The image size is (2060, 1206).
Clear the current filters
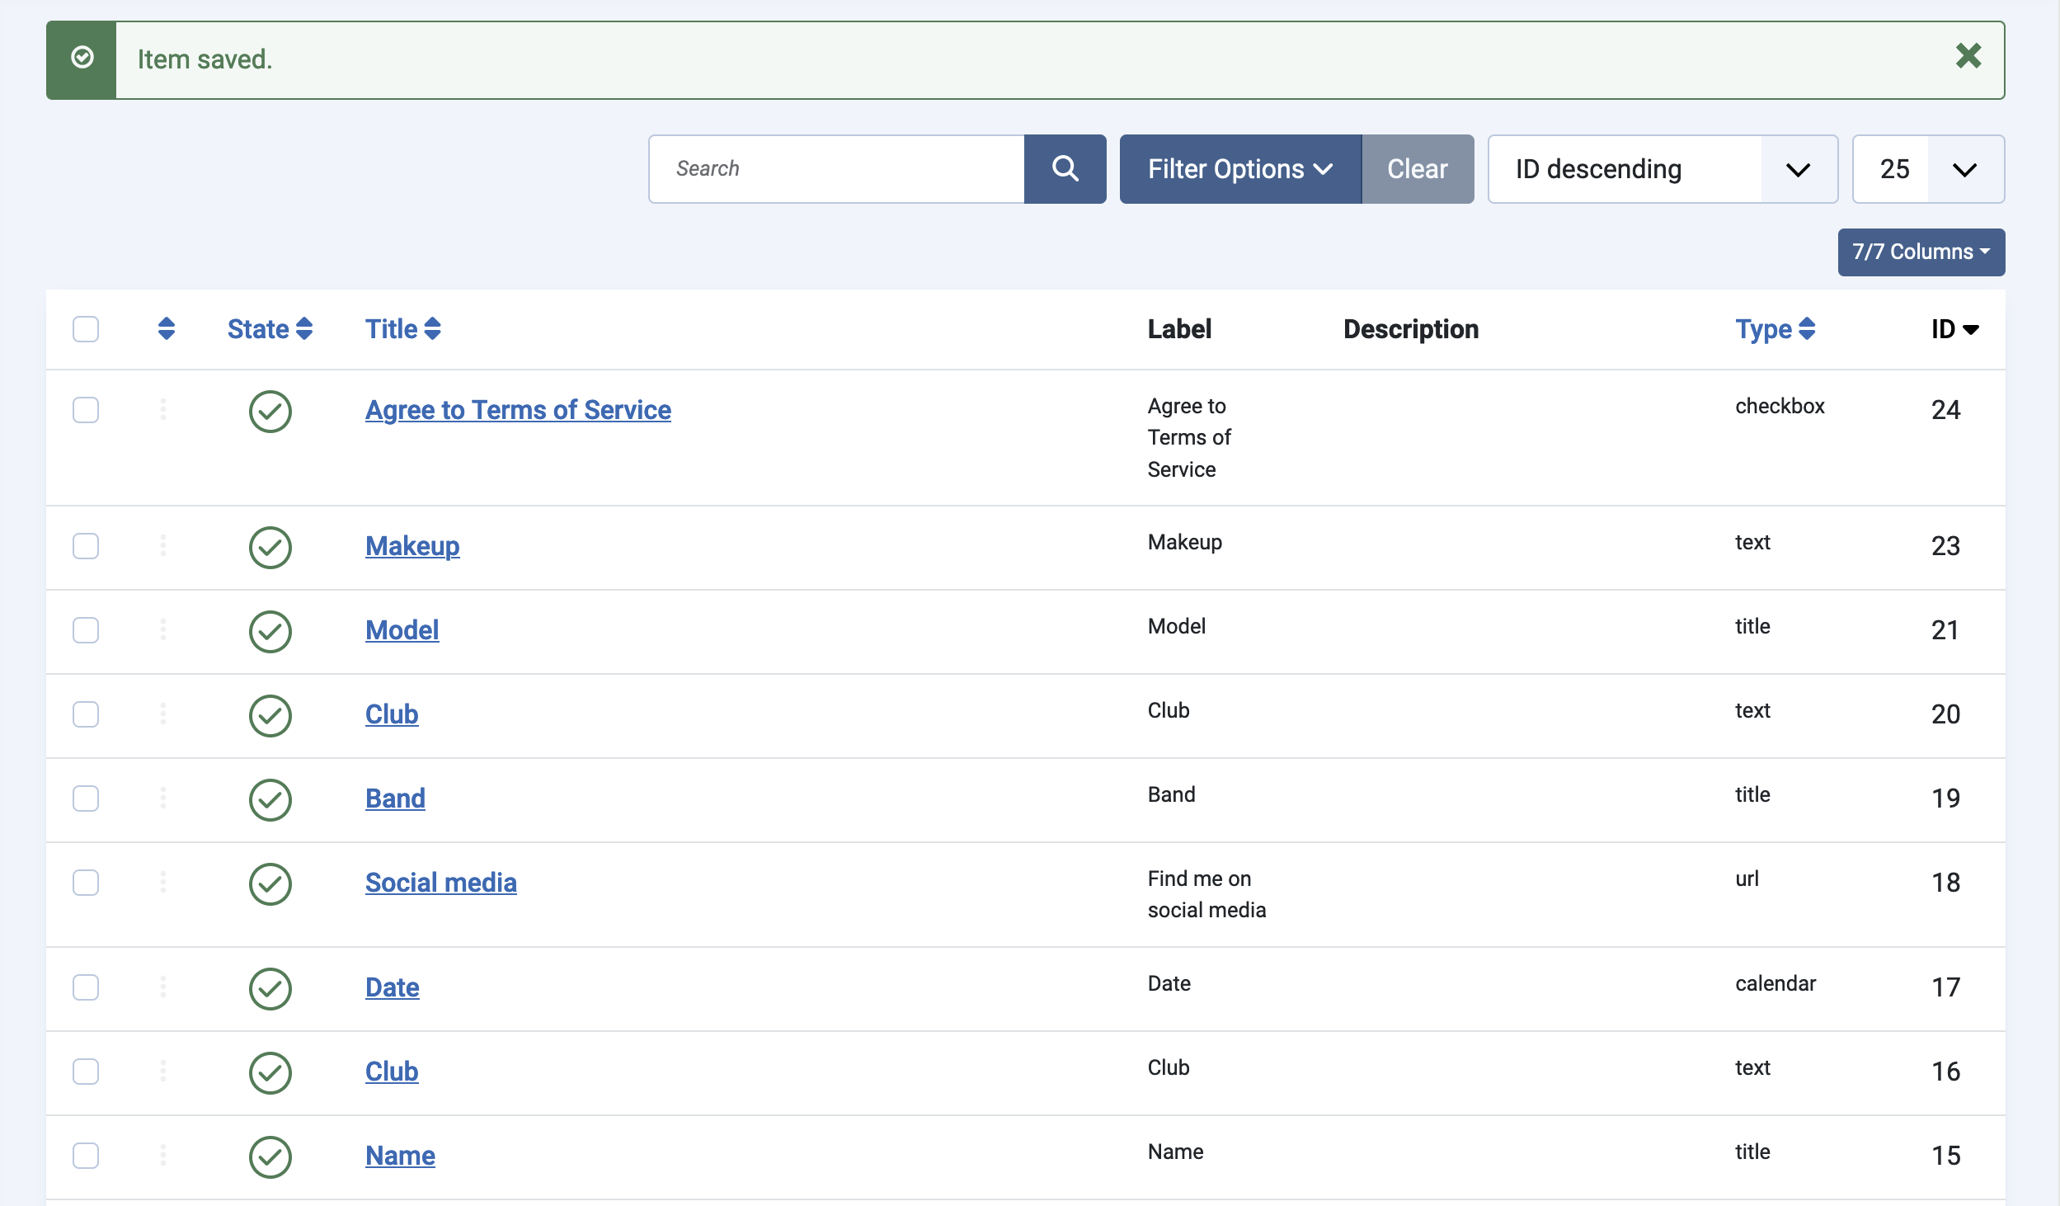tap(1417, 169)
